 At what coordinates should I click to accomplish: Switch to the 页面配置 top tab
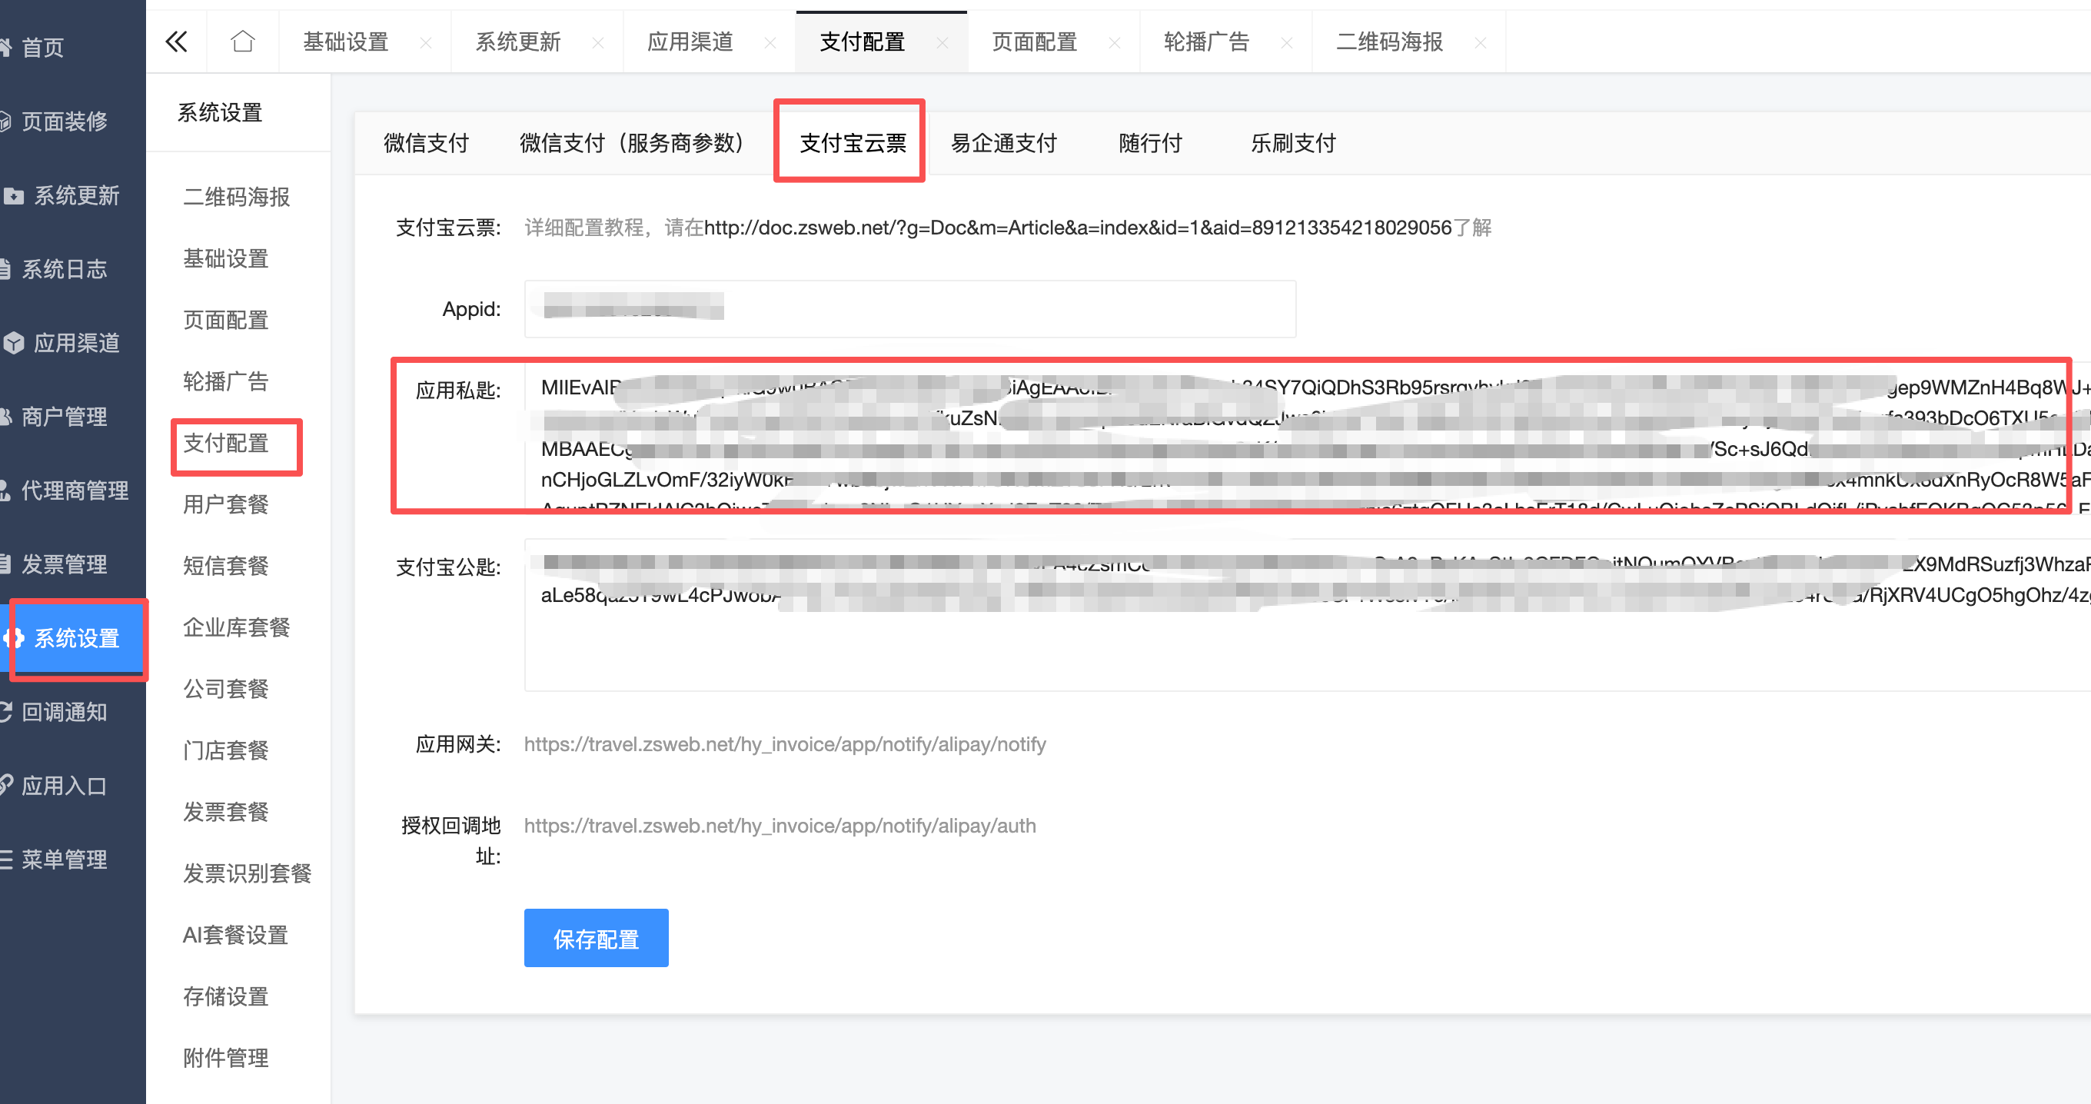[x=1034, y=42]
